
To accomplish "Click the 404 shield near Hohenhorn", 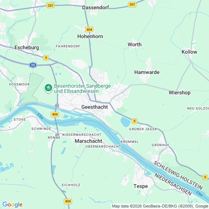I will [x=89, y=30].
